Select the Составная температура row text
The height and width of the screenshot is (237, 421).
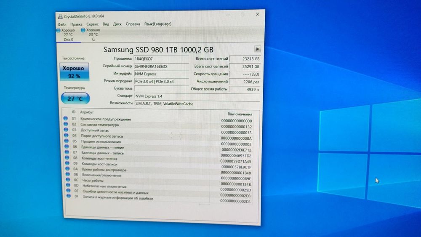tap(100, 125)
